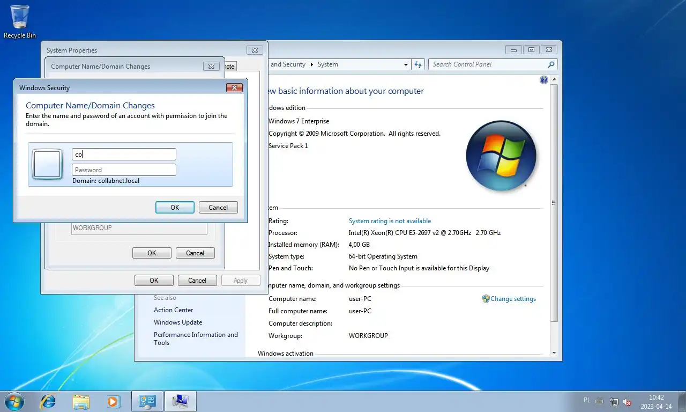This screenshot has height=412, width=686.
Task: Maximize the Control Panel System window
Action: [531, 50]
